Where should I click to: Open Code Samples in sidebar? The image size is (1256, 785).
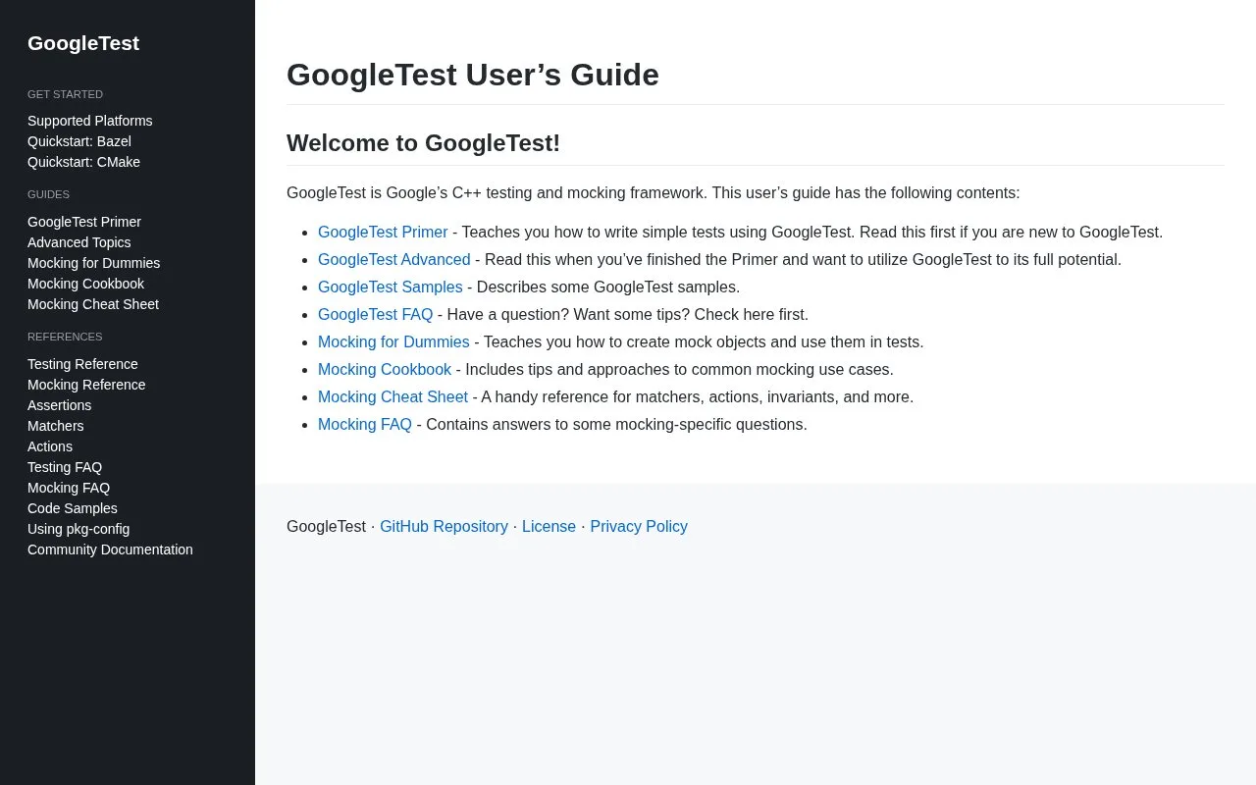[x=73, y=508]
